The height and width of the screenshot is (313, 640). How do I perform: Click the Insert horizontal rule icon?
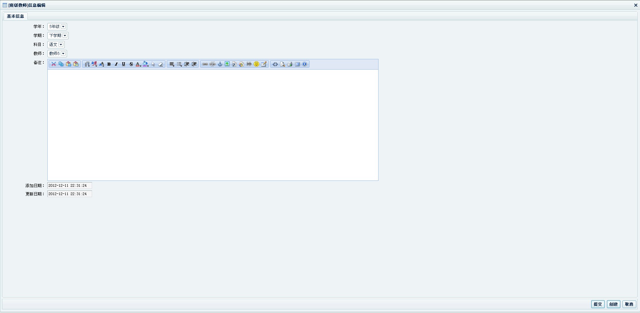coord(249,64)
